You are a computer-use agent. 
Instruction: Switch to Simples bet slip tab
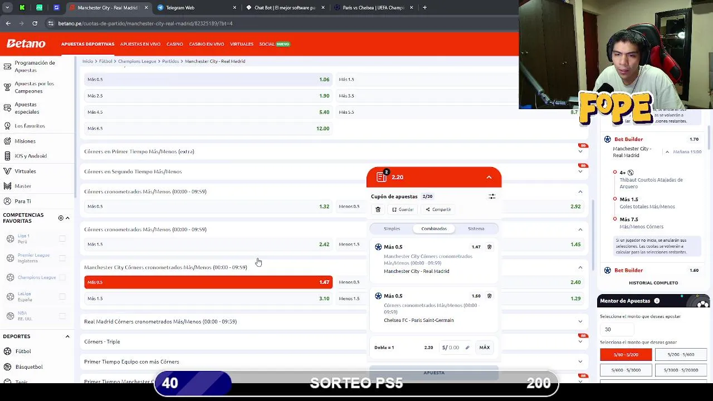[392, 228]
